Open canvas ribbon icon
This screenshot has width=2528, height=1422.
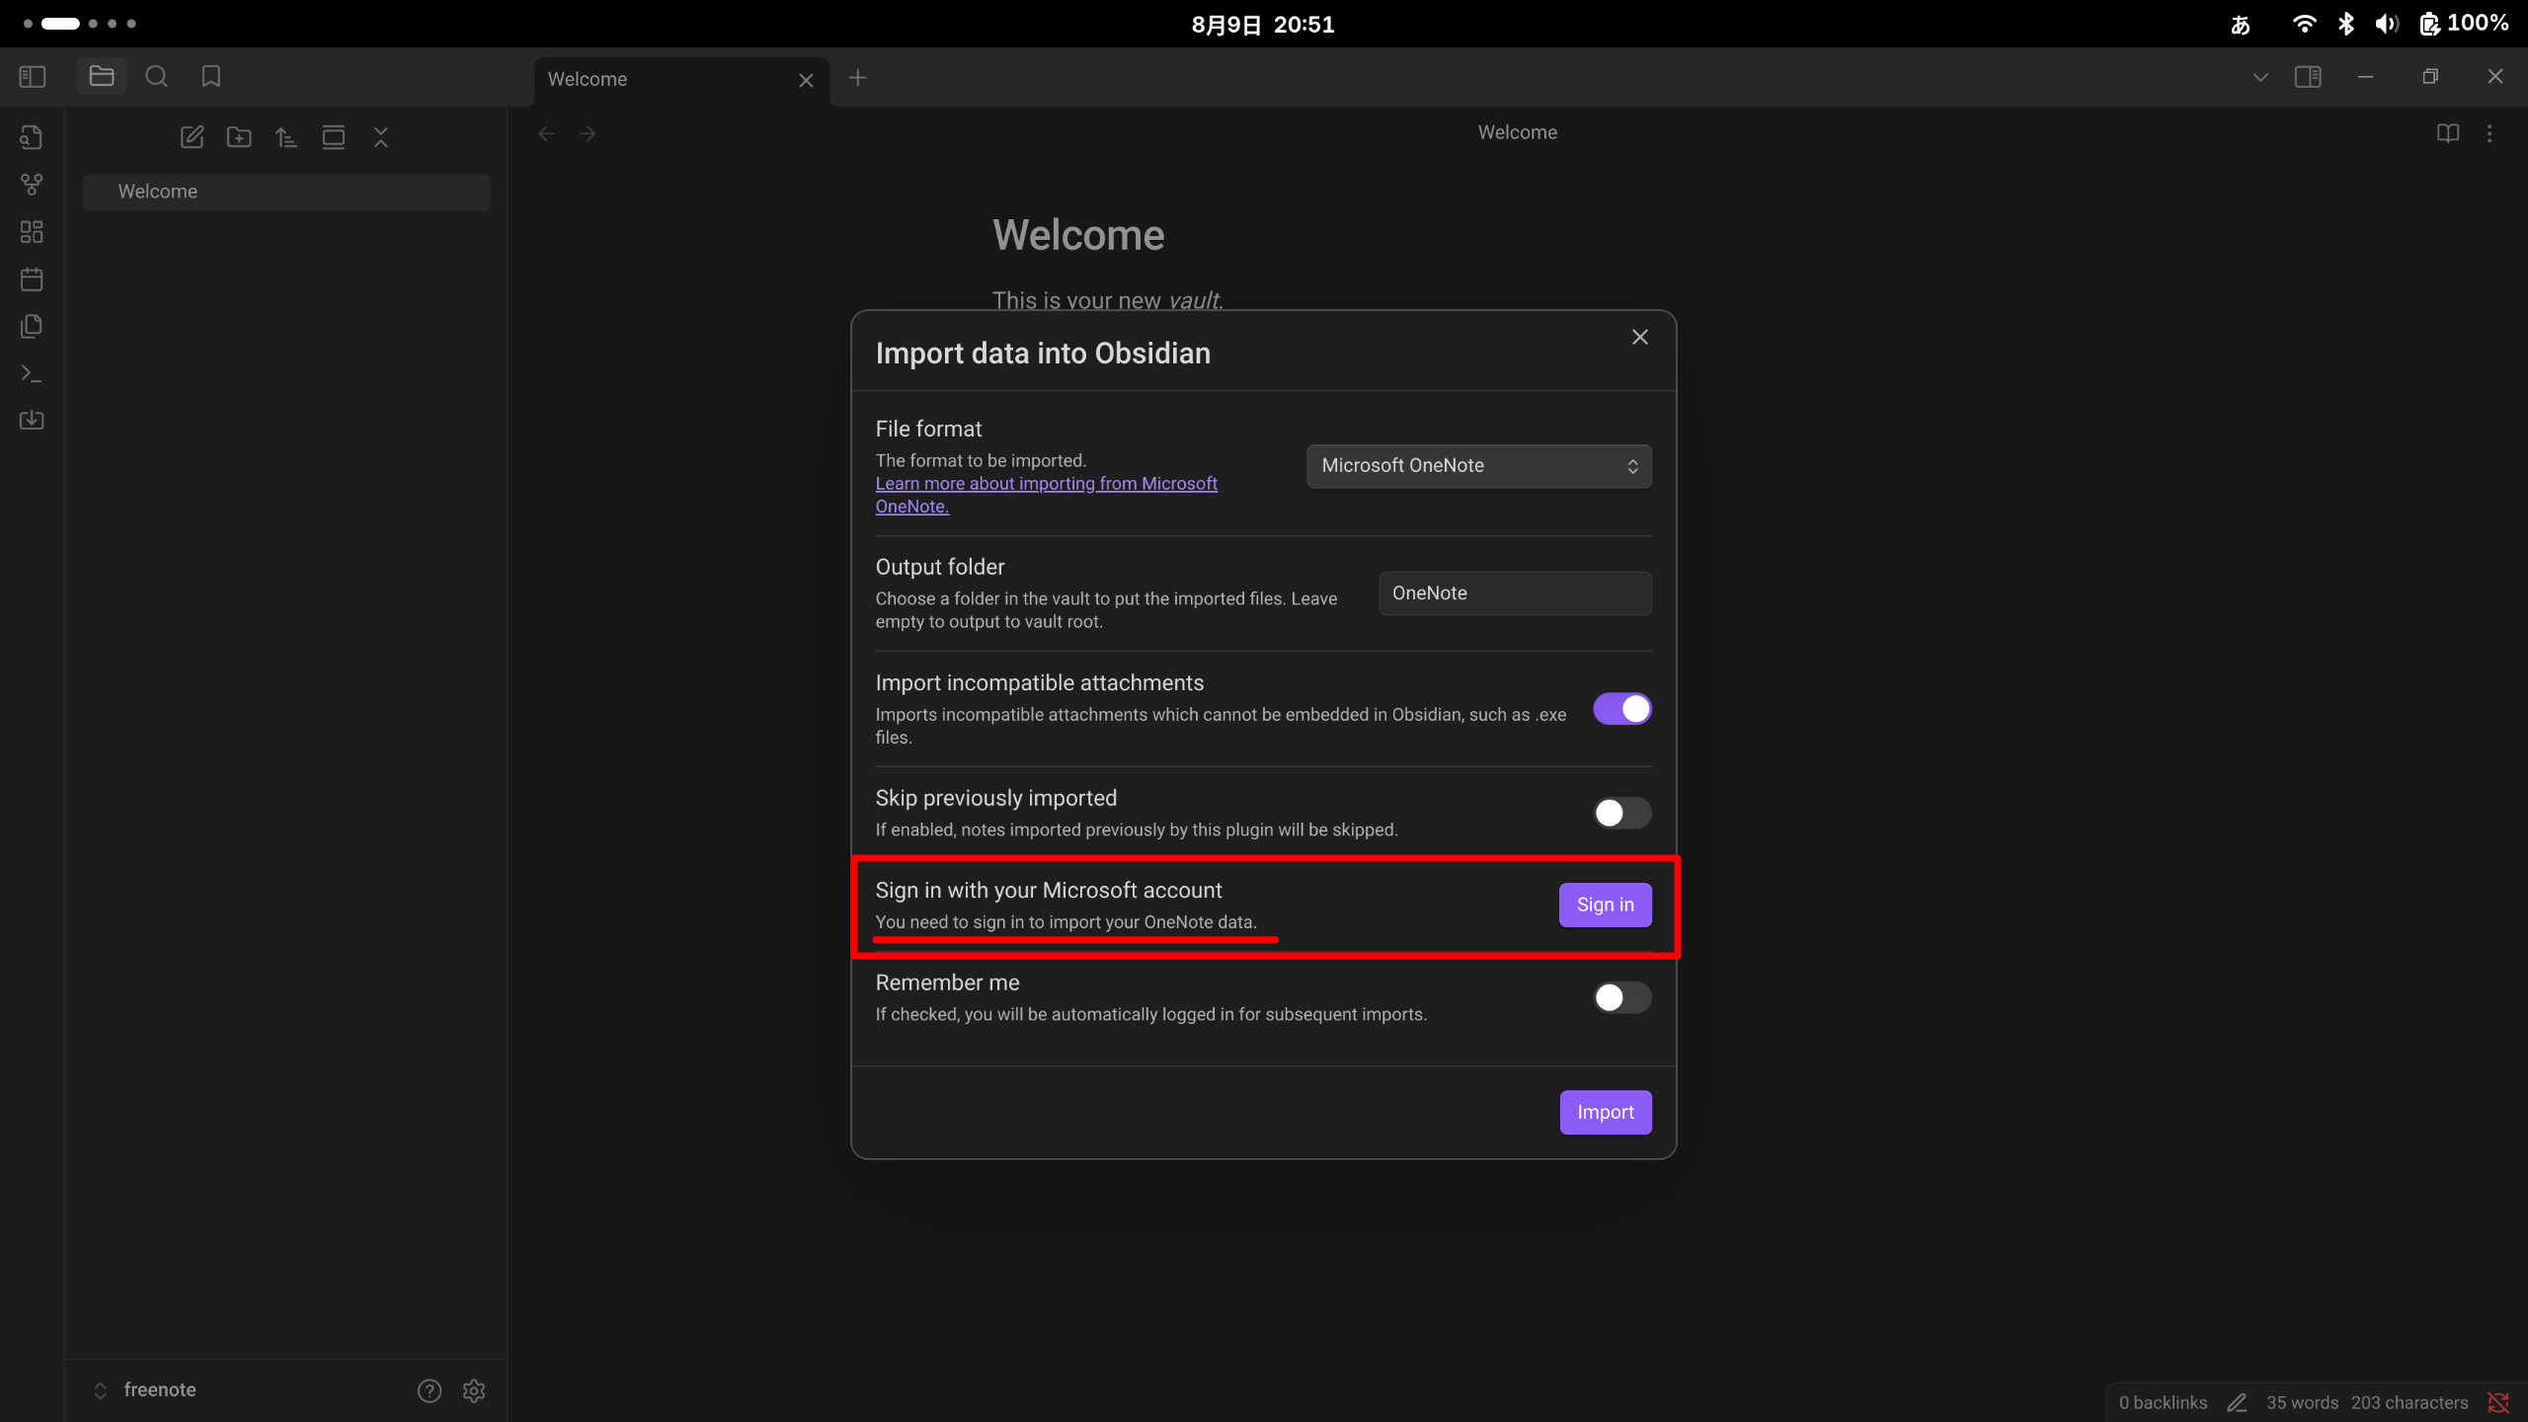coord(32,232)
